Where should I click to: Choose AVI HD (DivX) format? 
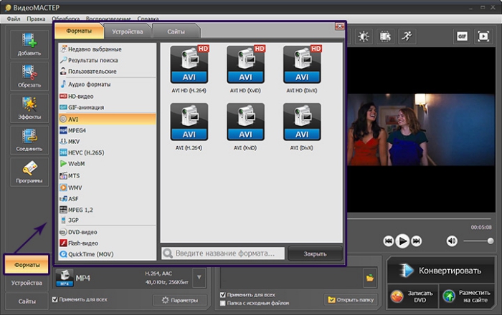click(302, 69)
